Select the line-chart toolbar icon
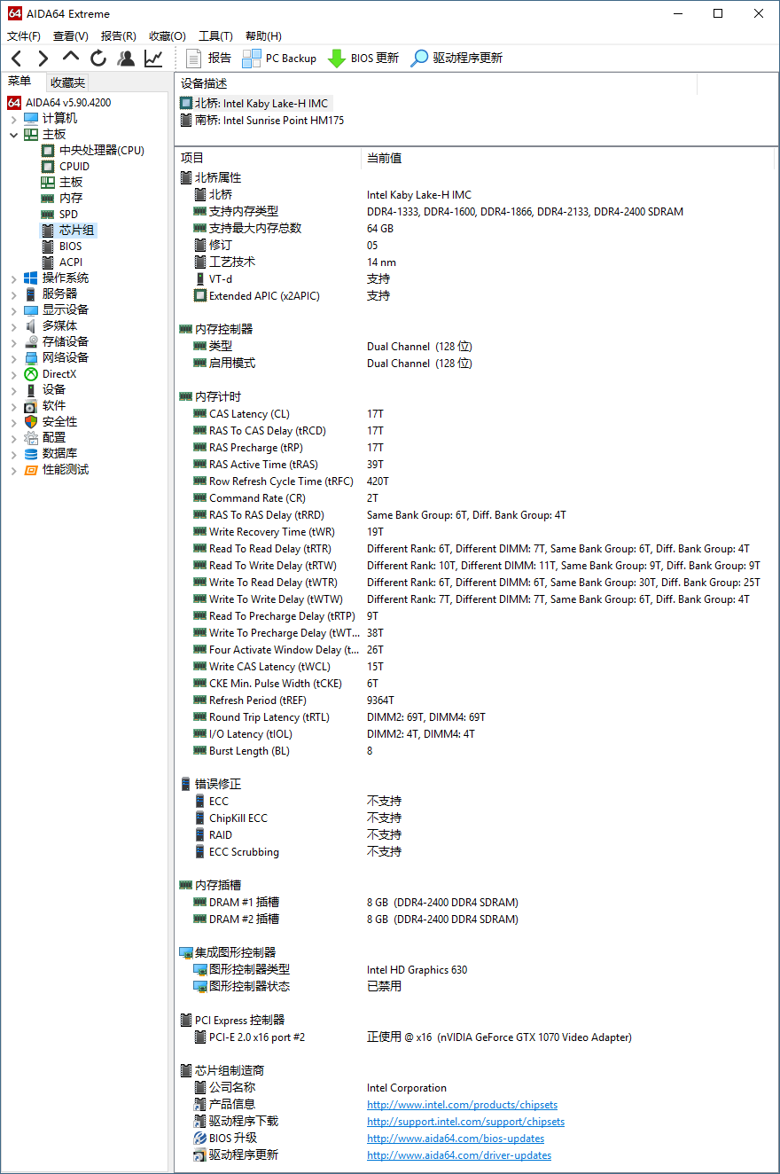Image resolution: width=780 pixels, height=1174 pixels. pos(152,58)
